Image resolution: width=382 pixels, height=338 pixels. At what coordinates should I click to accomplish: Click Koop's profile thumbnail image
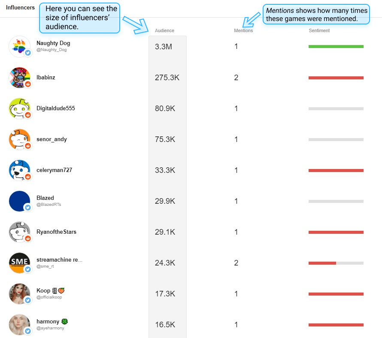coord(20,294)
